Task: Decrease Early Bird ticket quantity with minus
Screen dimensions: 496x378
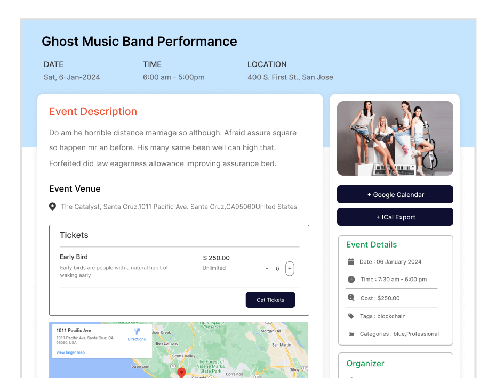Action: (267, 269)
